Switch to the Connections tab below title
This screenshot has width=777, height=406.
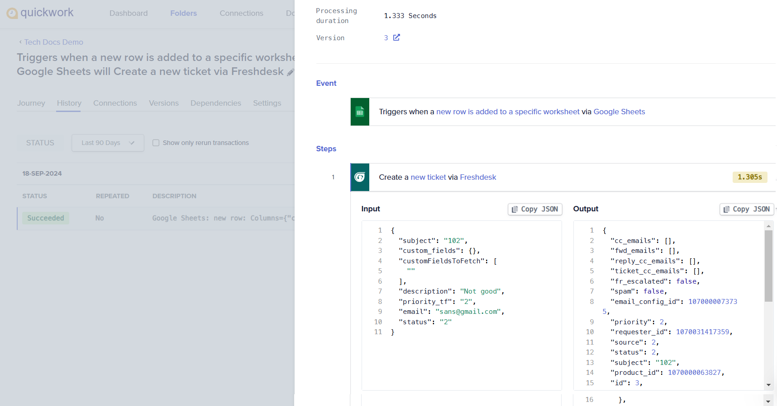pyautogui.click(x=115, y=103)
